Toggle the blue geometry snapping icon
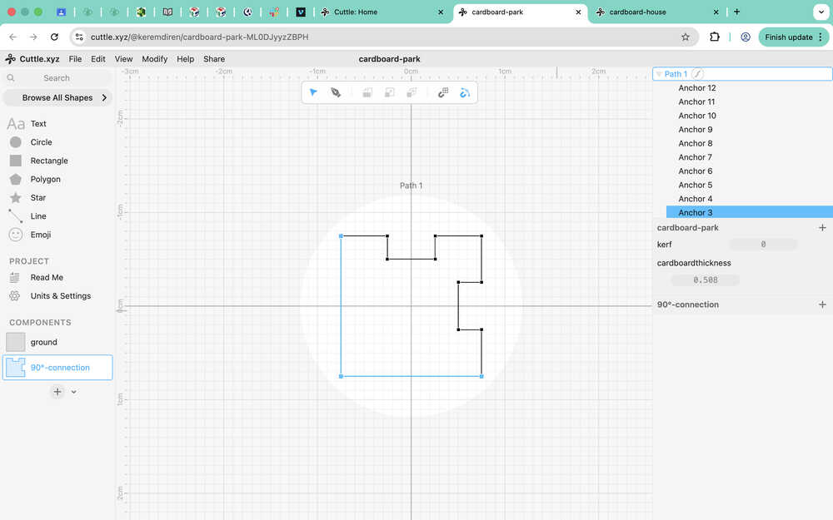This screenshot has height=520, width=833. tap(465, 92)
